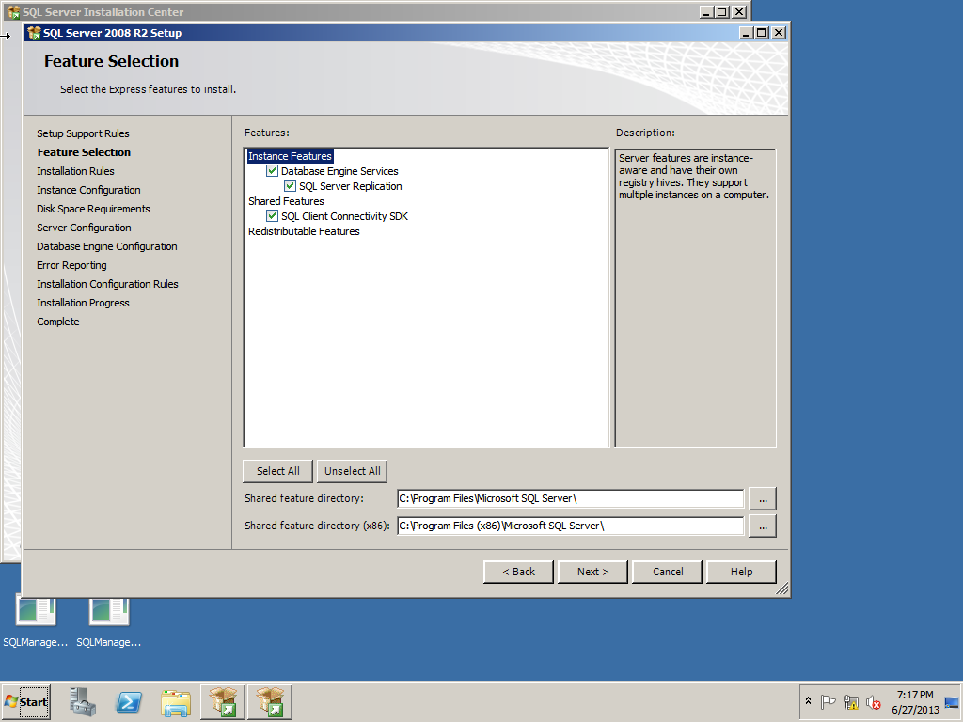Open setup Help
963x722 pixels.
741,572
